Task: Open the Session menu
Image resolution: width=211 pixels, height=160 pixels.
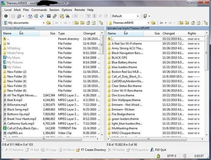Action: coord(54,10)
